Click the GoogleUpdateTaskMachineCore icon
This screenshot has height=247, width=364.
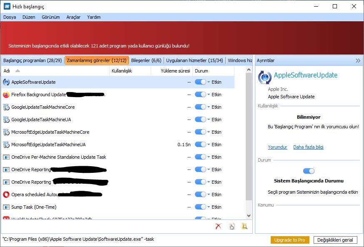6,107
